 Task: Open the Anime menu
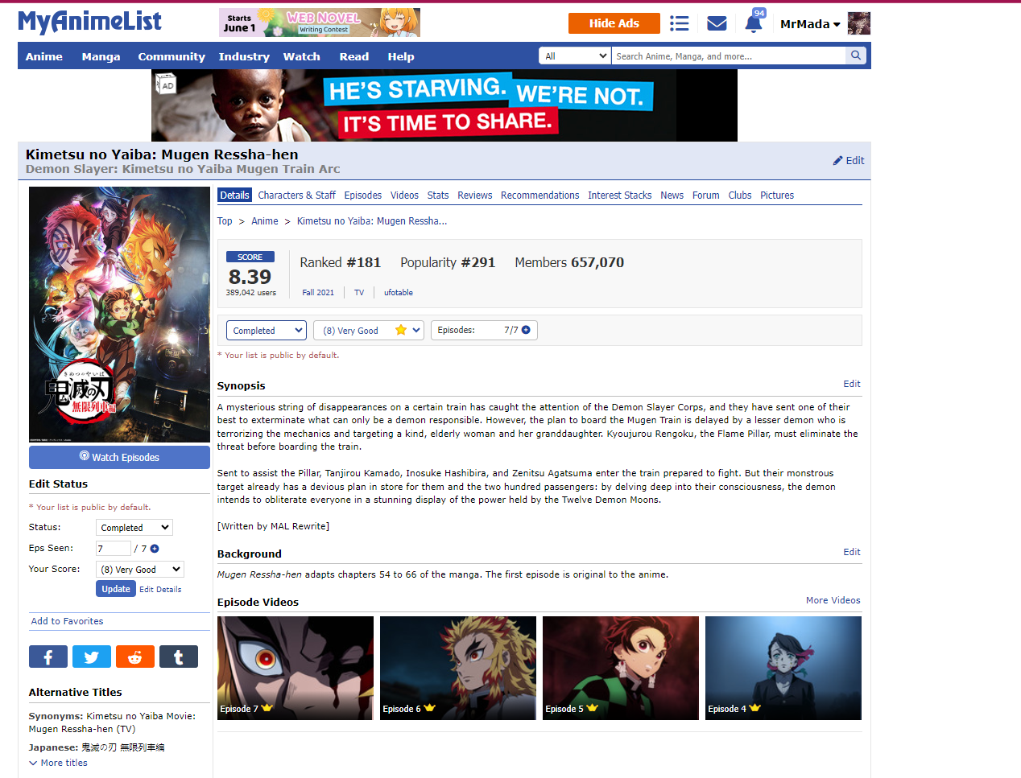44,56
